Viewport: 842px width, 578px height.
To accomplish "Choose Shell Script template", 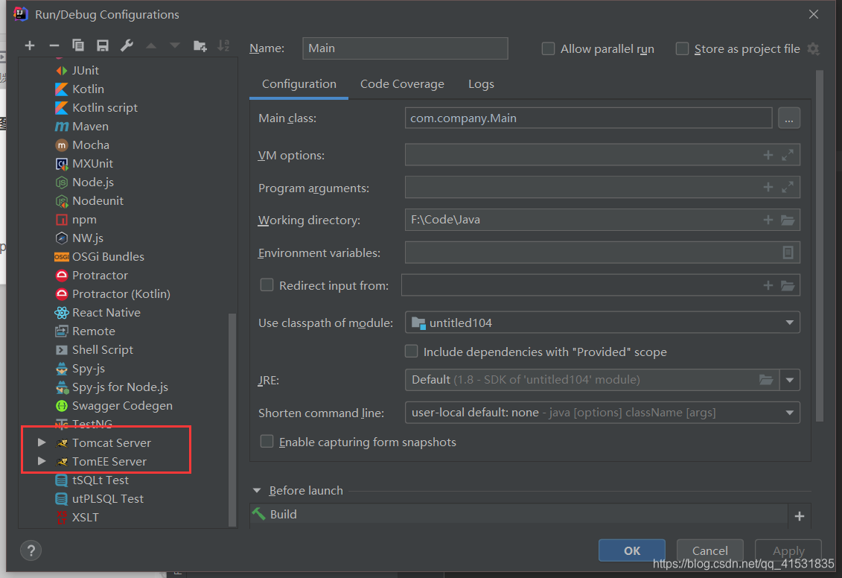I will pos(94,349).
